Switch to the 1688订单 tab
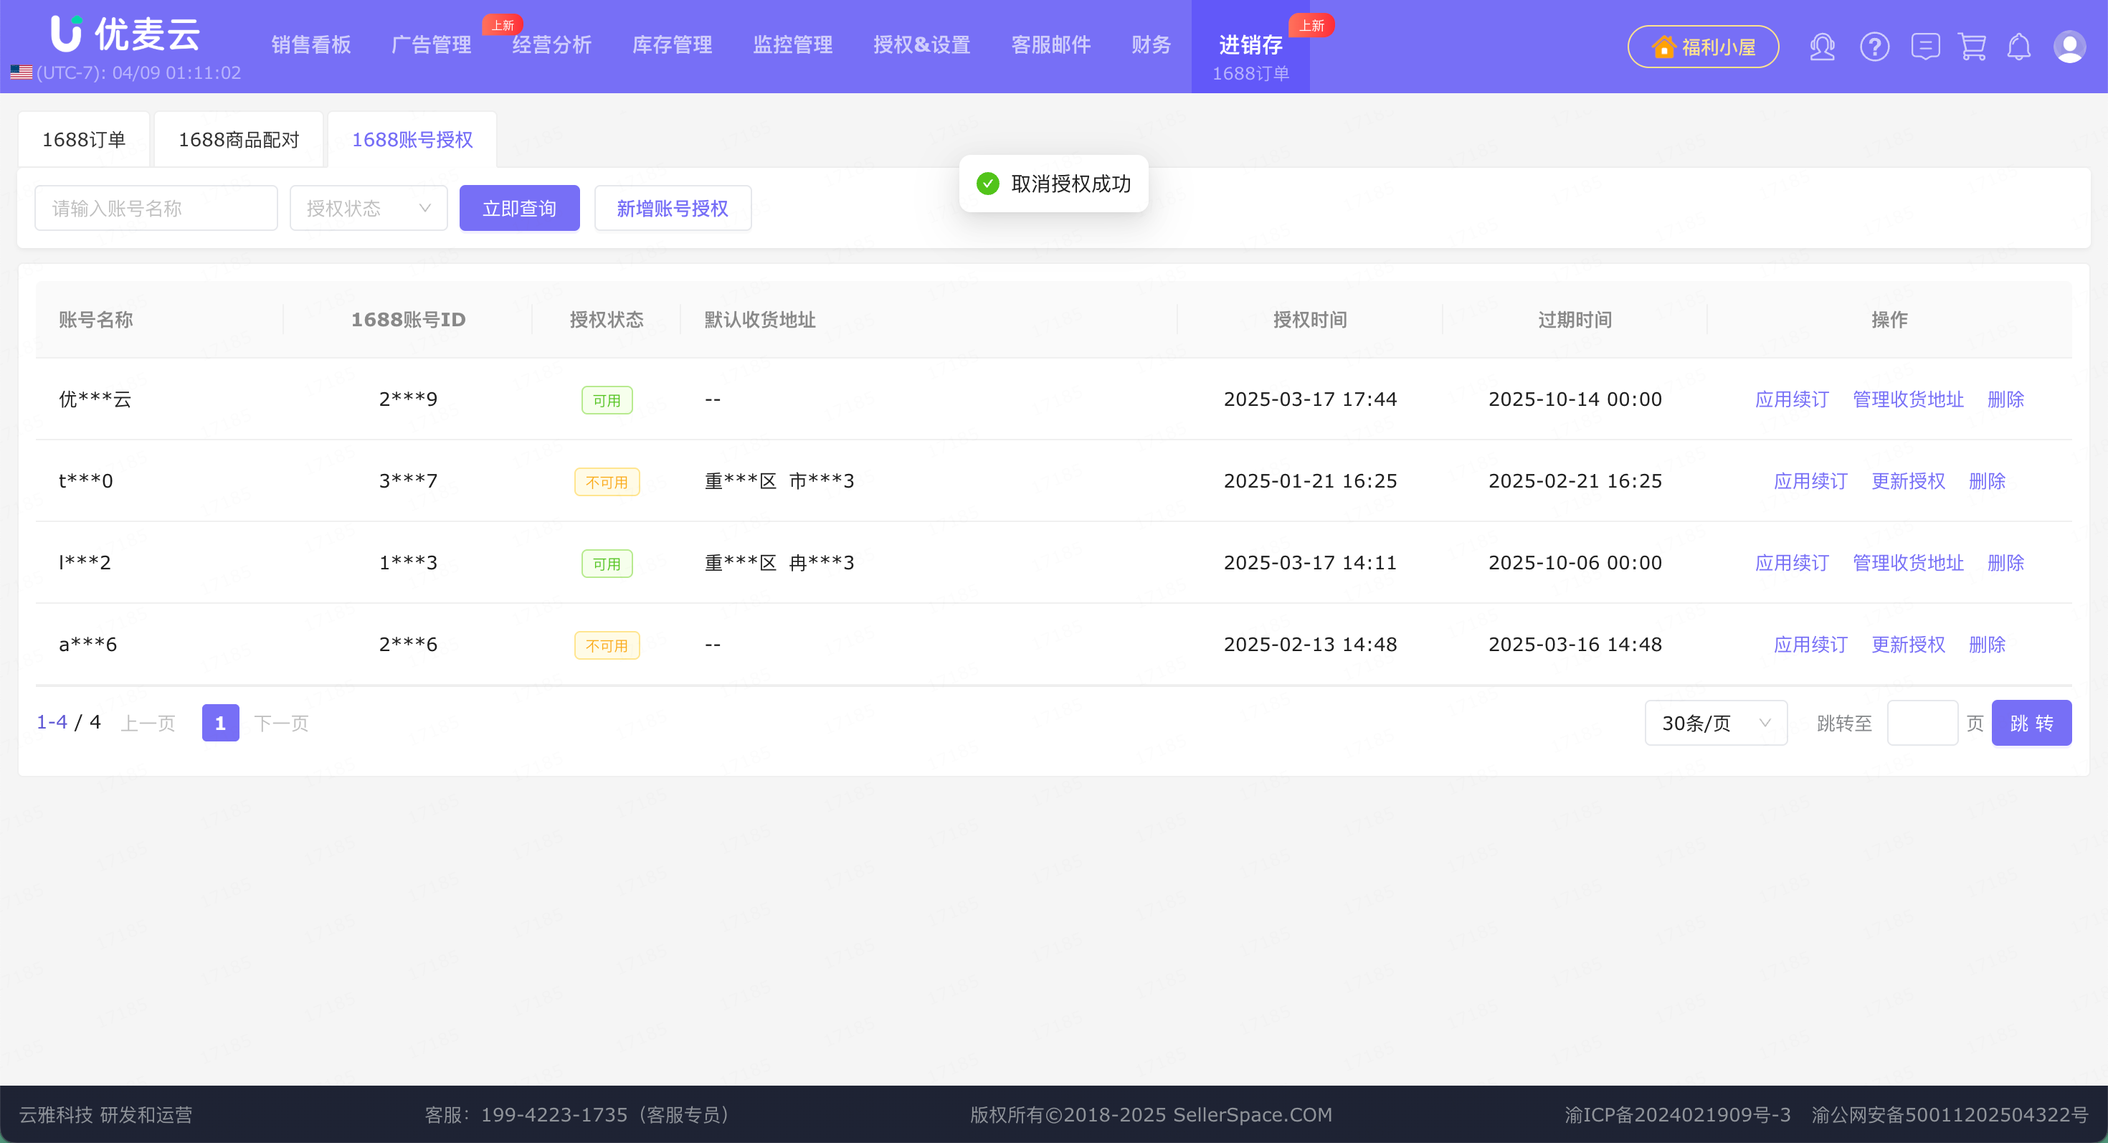 coord(83,140)
